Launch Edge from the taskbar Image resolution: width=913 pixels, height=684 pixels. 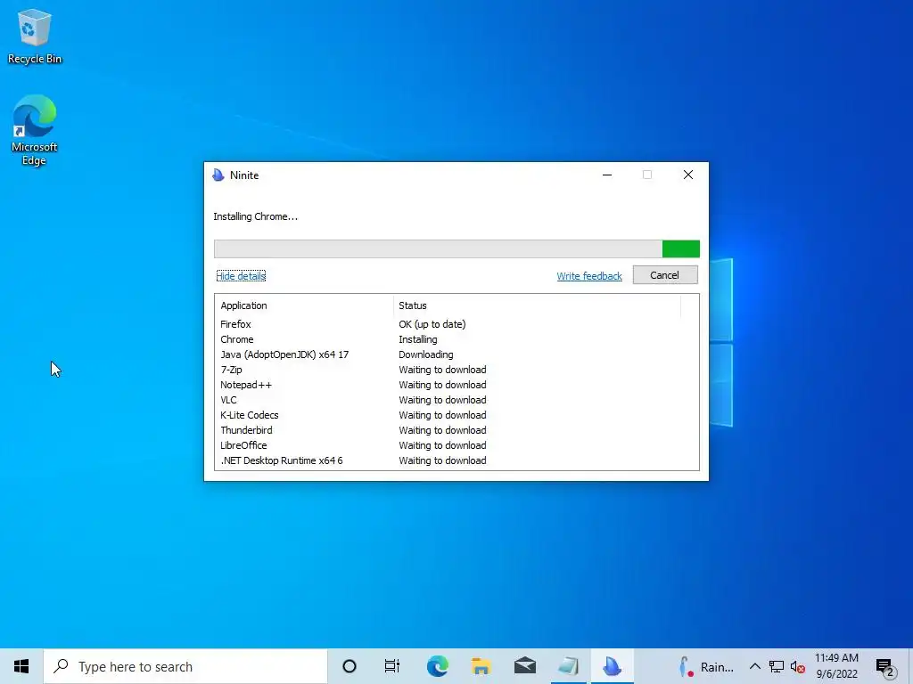point(437,666)
